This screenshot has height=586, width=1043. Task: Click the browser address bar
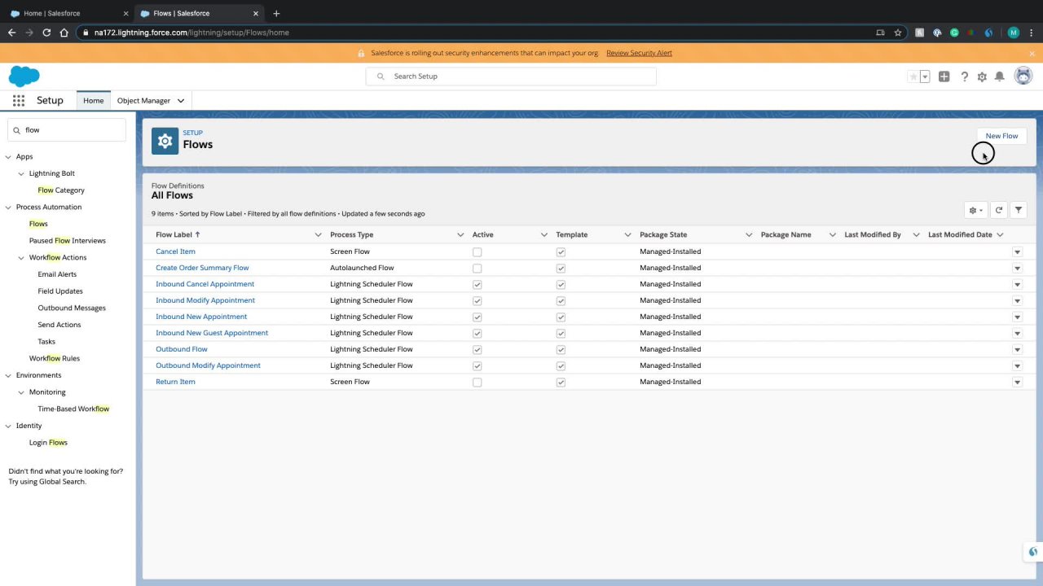[x=481, y=33]
